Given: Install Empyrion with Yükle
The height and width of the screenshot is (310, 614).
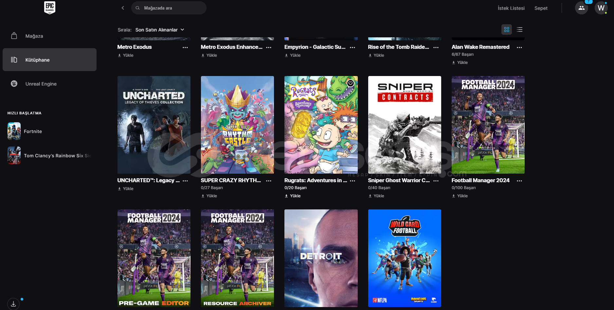Looking at the screenshot, I should 293,55.
